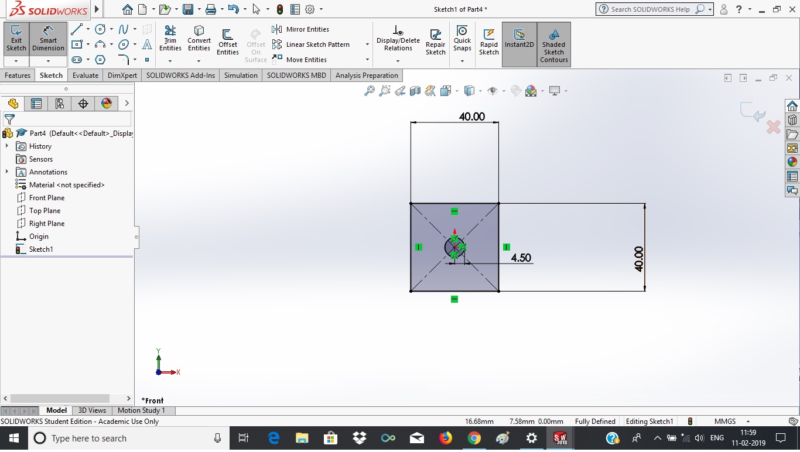Click the Search SOLIDWORKS Help field

click(x=650, y=9)
